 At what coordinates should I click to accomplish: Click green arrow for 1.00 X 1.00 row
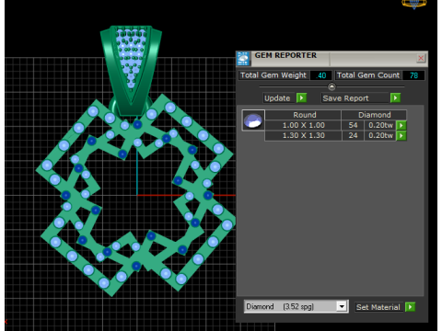pos(401,125)
